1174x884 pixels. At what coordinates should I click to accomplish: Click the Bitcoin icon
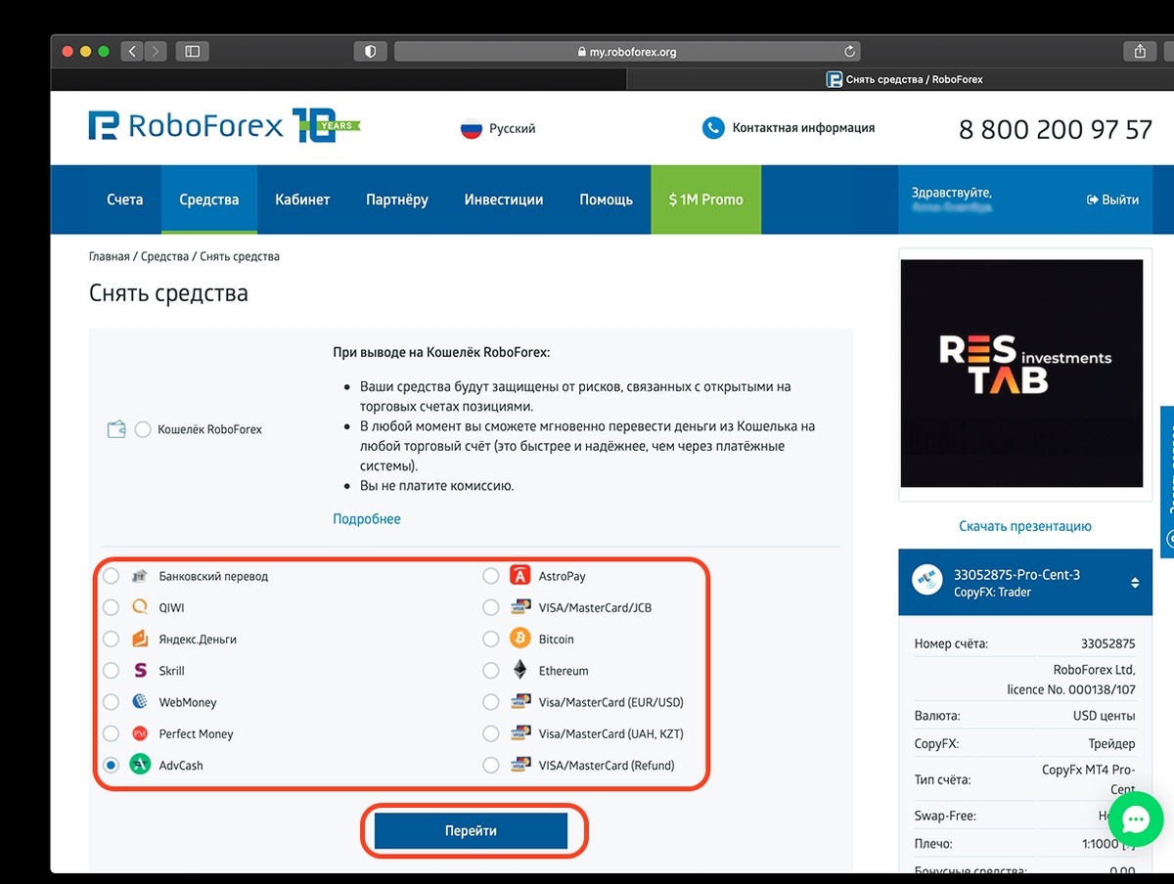[x=520, y=639]
